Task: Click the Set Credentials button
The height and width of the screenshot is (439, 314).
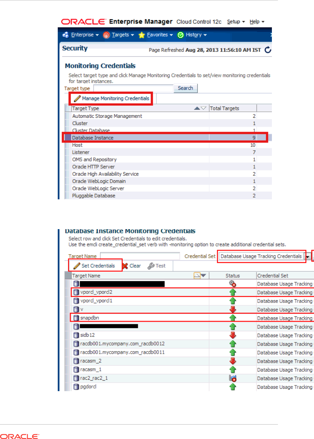Action: [95, 266]
